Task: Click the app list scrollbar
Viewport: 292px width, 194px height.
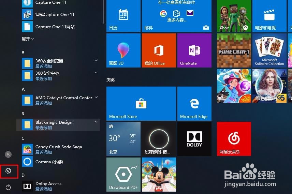Action: 104,12
